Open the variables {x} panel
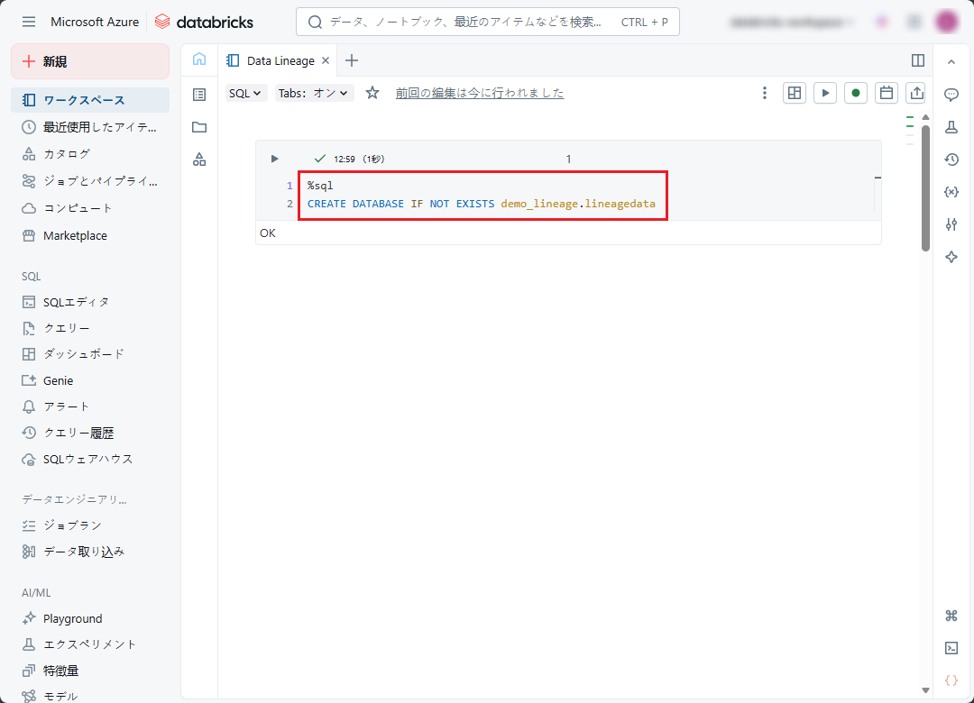Image resolution: width=974 pixels, height=703 pixels. click(951, 192)
